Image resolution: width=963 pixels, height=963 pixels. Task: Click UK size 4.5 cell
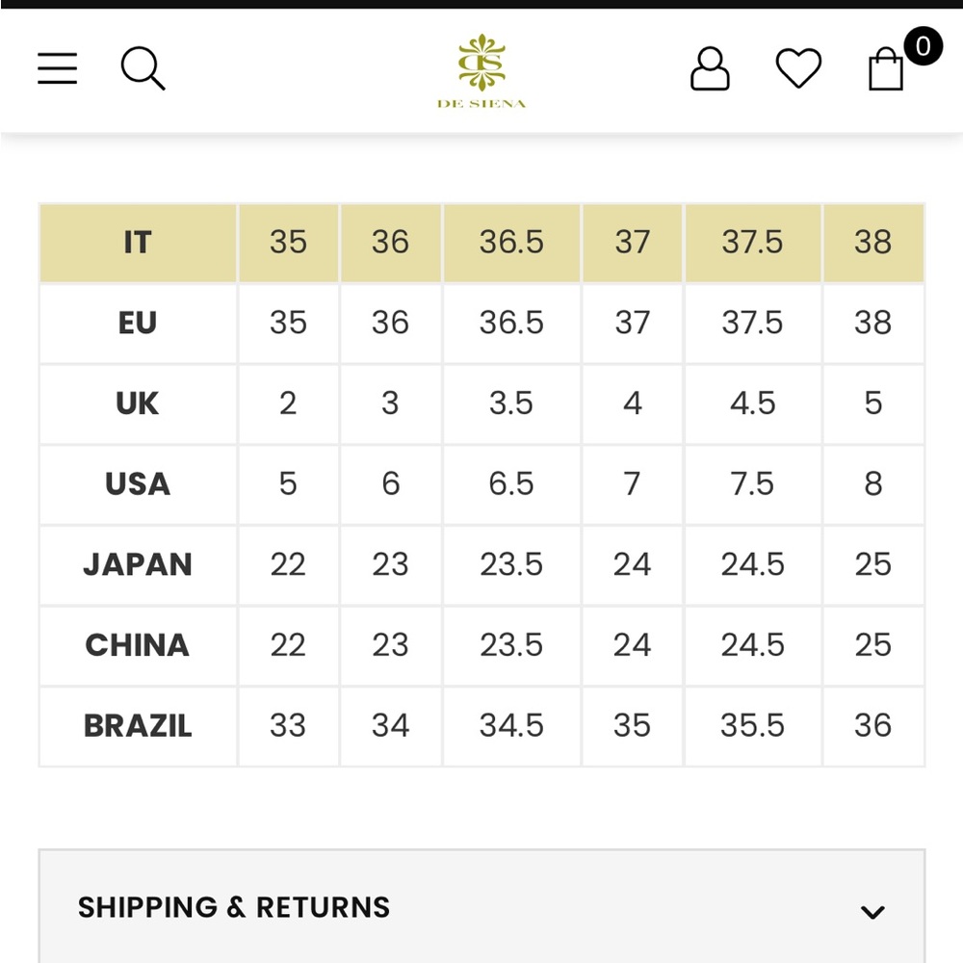(x=753, y=404)
